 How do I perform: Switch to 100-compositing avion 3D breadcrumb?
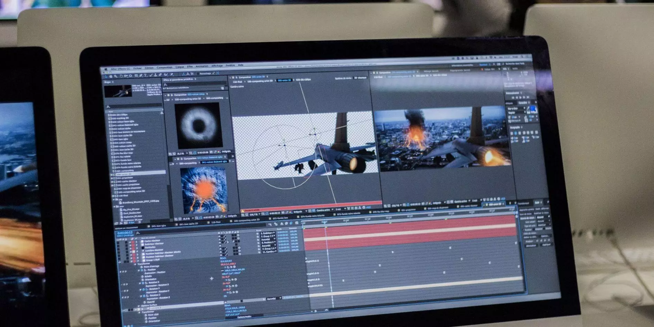[x=260, y=81]
